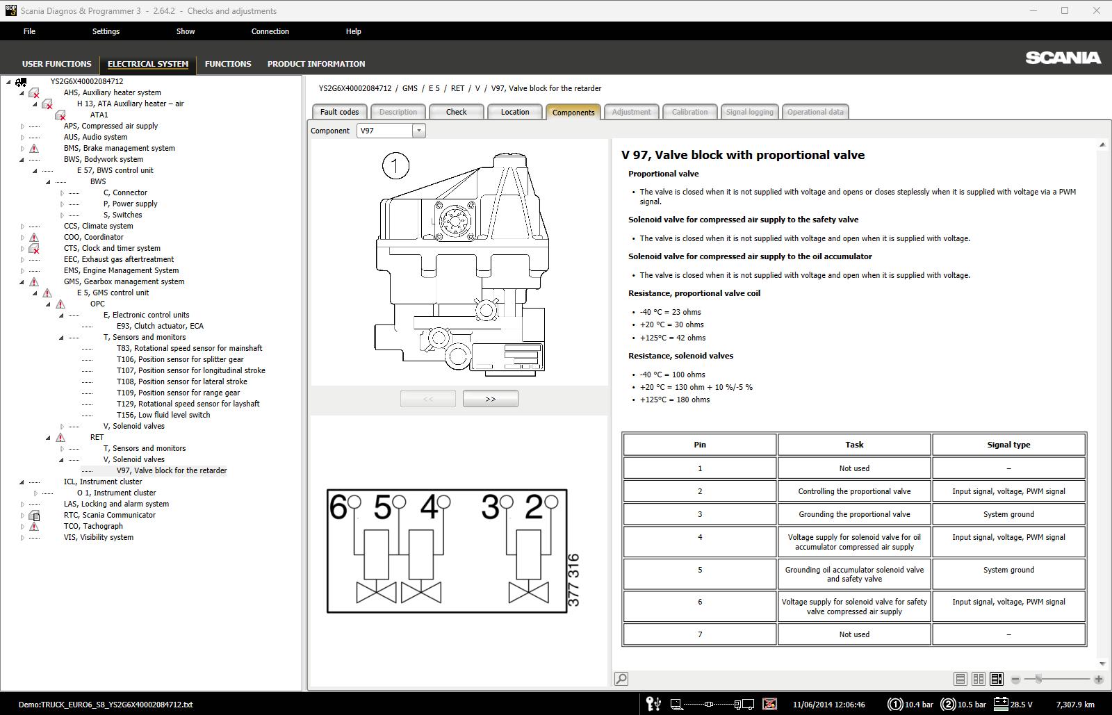Viewport: 1112px width, 715px height.
Task: Click the valve block drawing image
Action: pos(461,263)
